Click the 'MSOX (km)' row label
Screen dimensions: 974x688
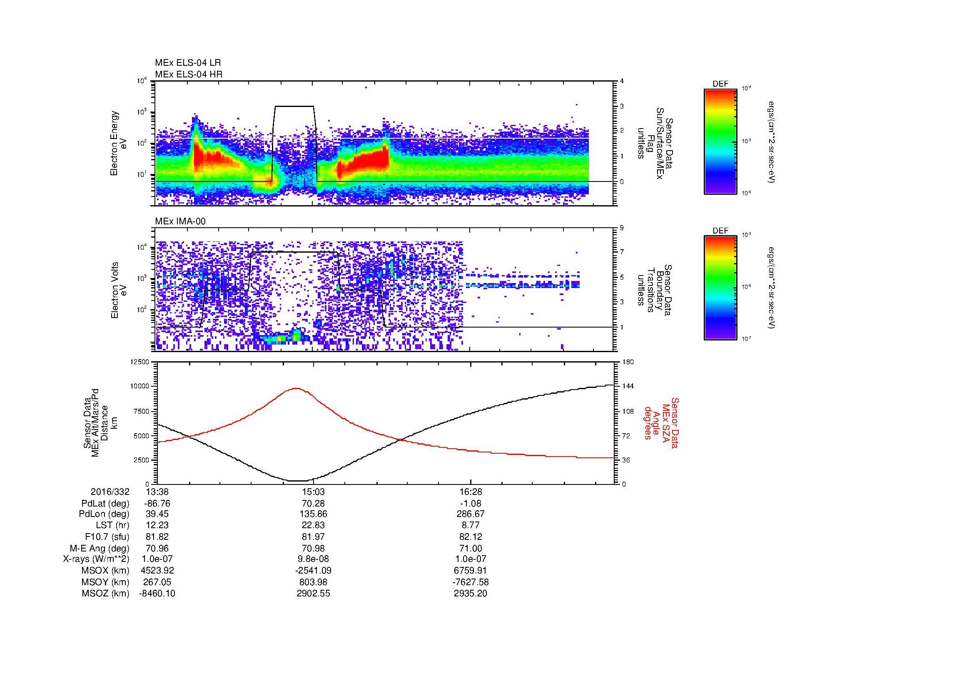[105, 571]
